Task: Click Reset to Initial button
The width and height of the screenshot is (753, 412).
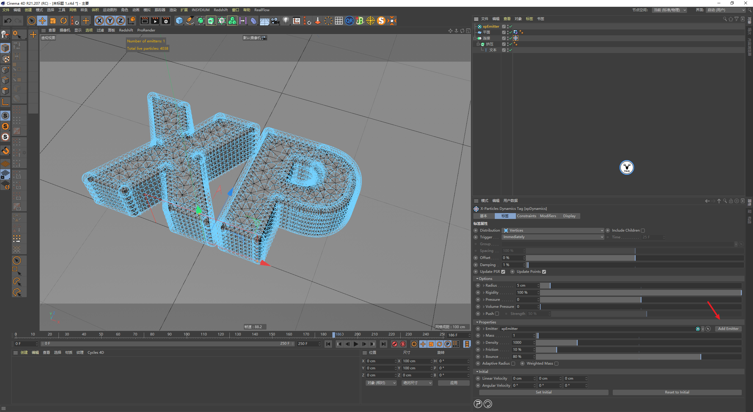Action: 677,392
